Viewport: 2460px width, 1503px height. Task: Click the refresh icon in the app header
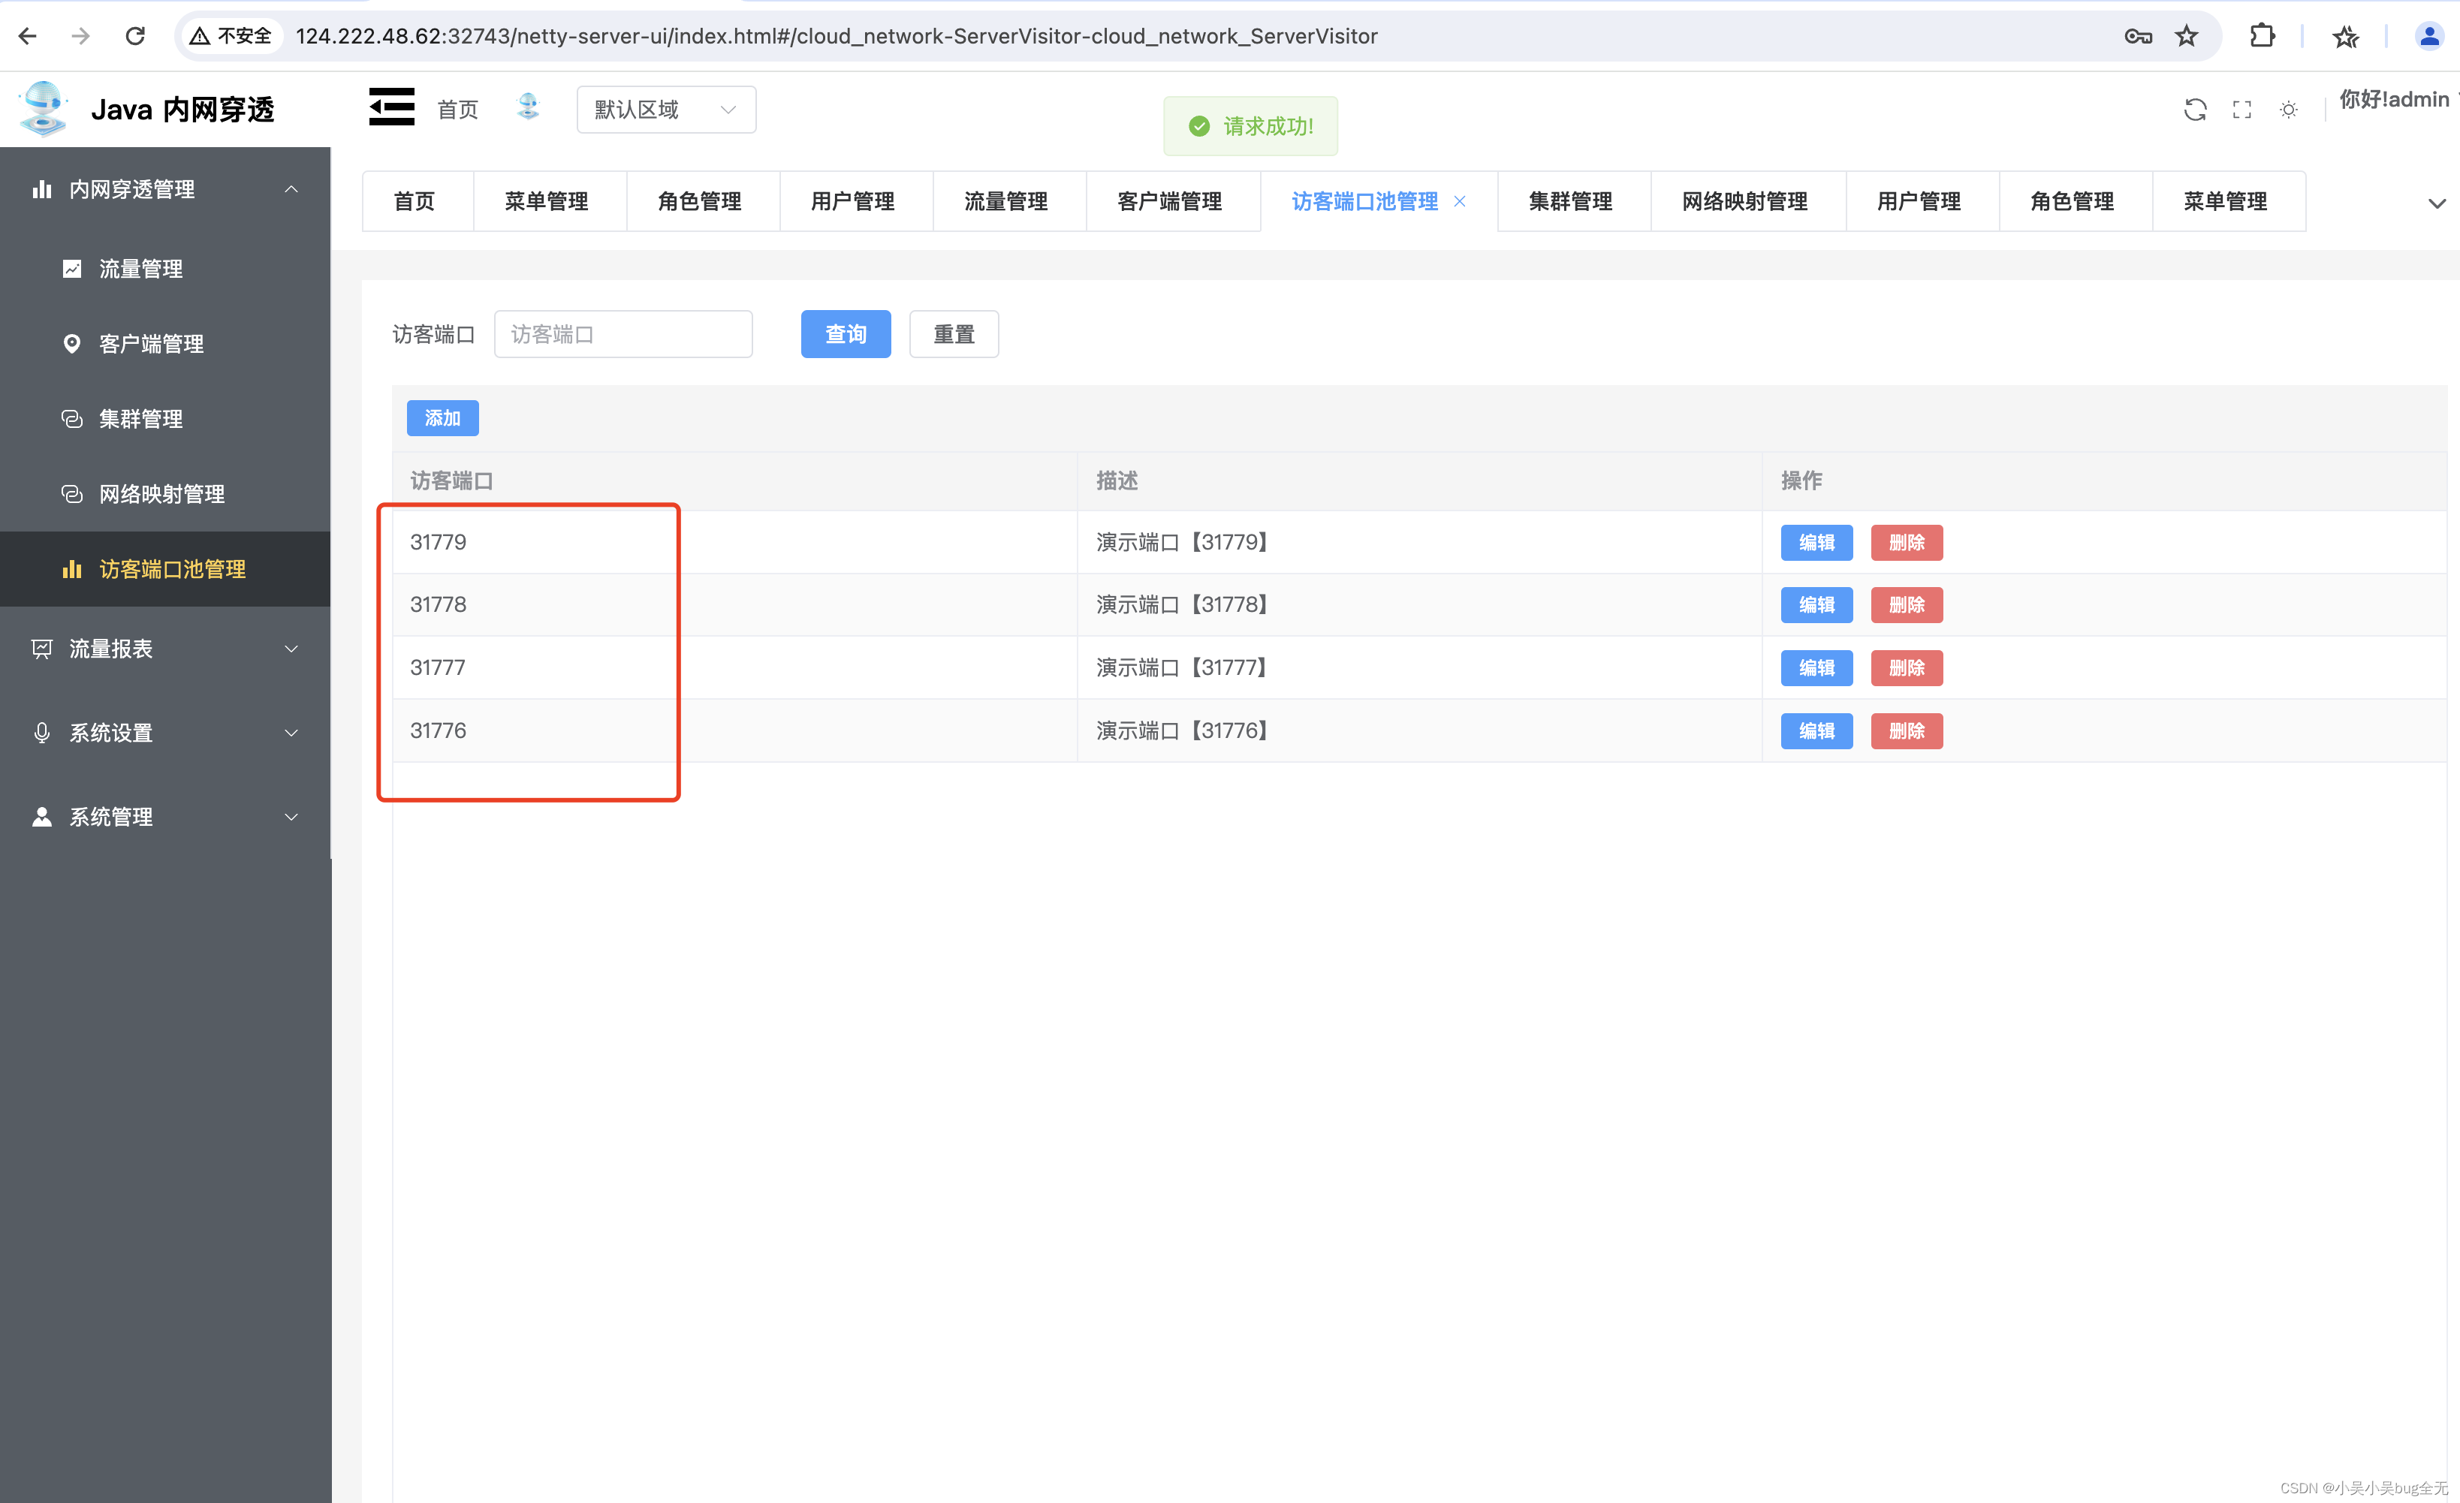(x=2196, y=109)
